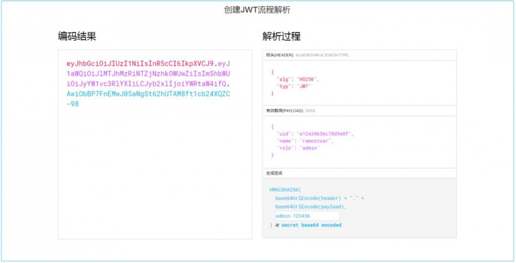
Task: Click the blue signature token segment
Action: [148, 99]
